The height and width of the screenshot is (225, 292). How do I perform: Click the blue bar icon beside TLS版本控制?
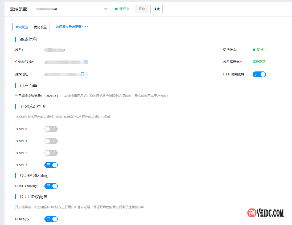coord(16,106)
